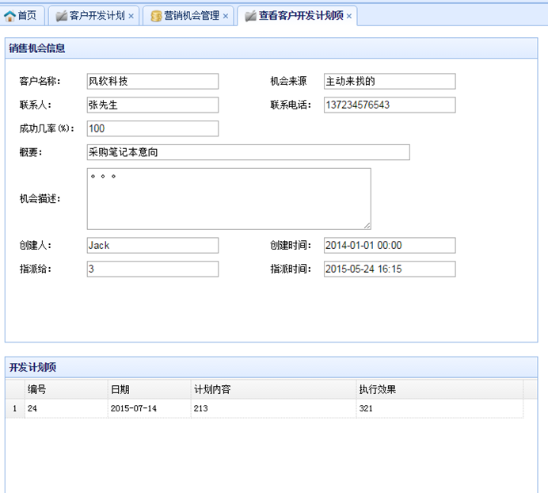Click the 开发计划项 panel header
The height and width of the screenshot is (493, 548).
point(271,368)
